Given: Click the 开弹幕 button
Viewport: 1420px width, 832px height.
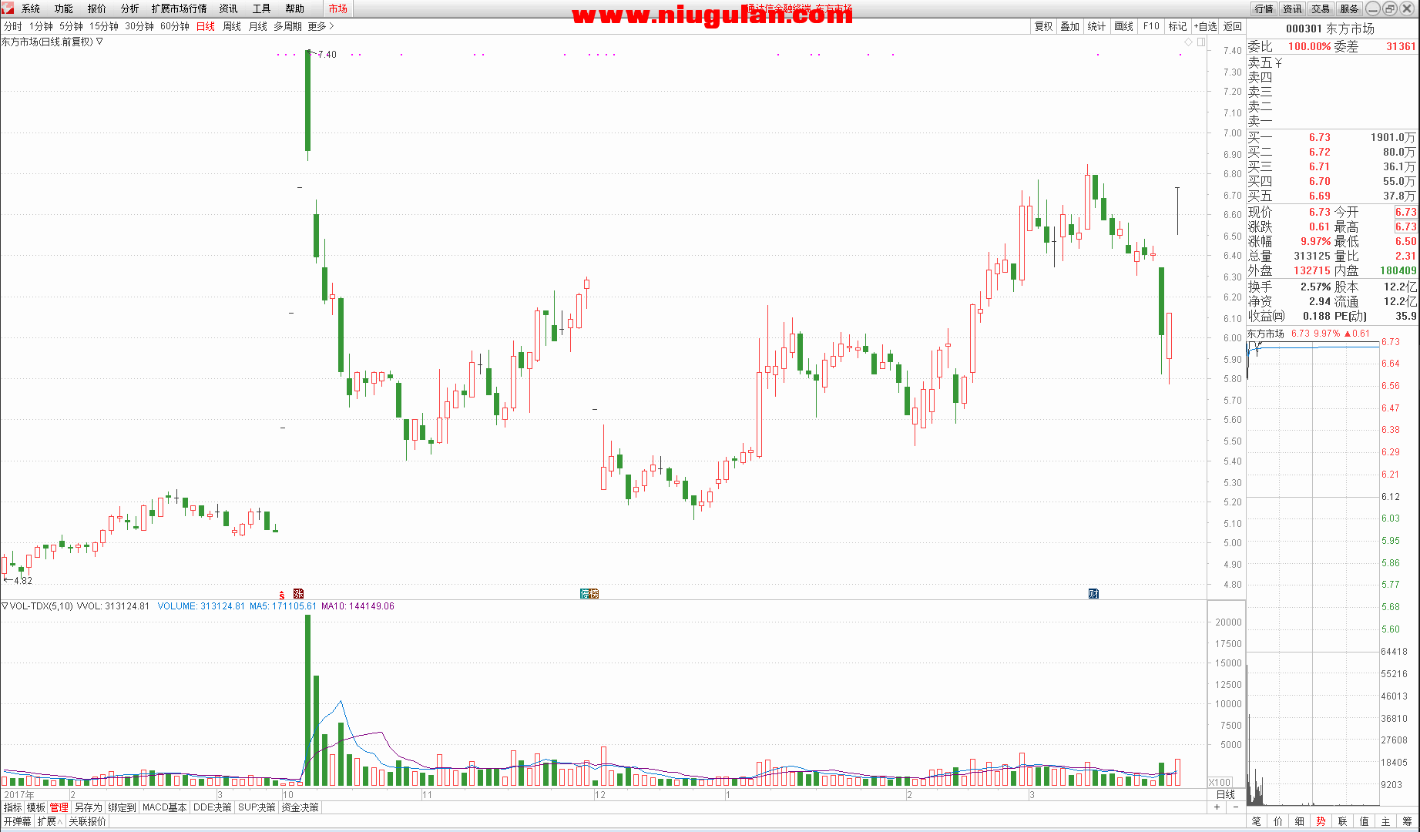Looking at the screenshot, I should (17, 821).
